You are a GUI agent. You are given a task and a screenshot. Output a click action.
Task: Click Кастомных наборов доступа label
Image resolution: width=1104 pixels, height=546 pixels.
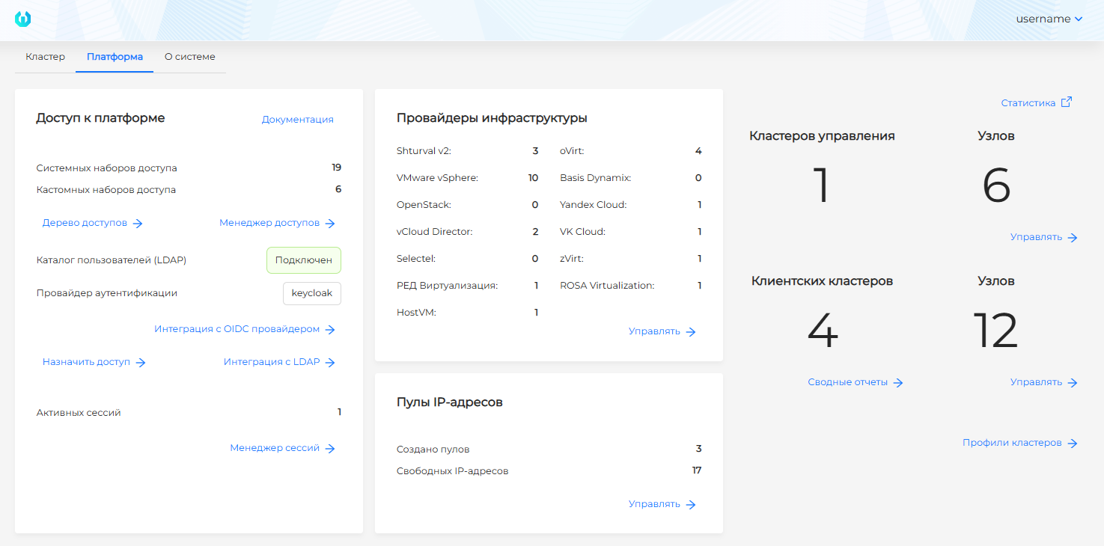(x=106, y=190)
